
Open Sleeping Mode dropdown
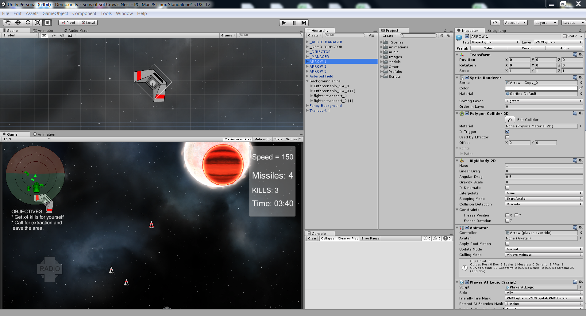pos(544,199)
